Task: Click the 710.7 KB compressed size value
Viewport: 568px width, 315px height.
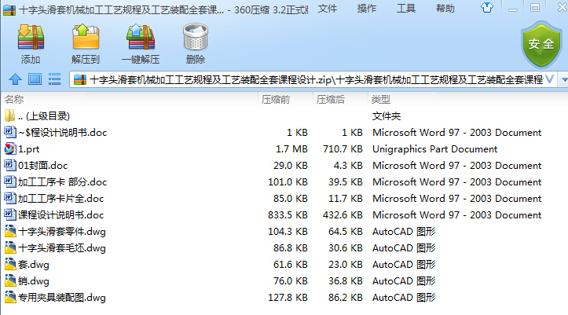Action: [343, 148]
